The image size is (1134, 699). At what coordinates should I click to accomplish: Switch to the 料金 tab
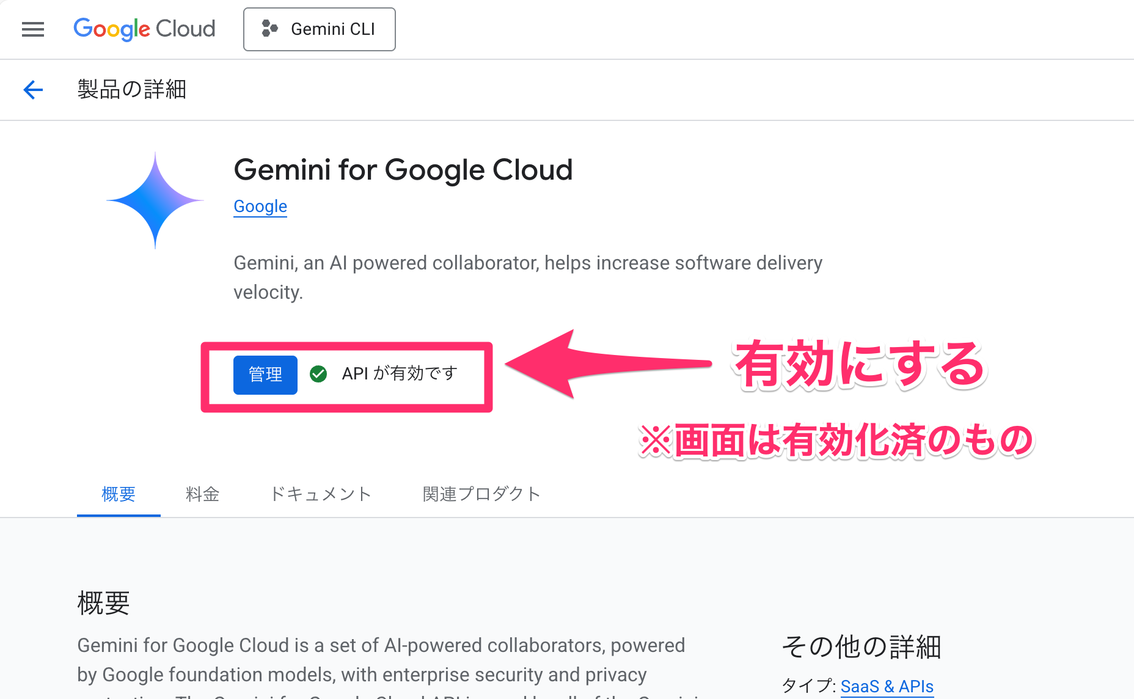click(202, 494)
